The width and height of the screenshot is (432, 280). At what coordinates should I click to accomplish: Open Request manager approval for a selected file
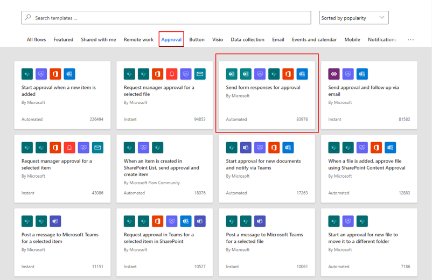pyautogui.click(x=164, y=95)
